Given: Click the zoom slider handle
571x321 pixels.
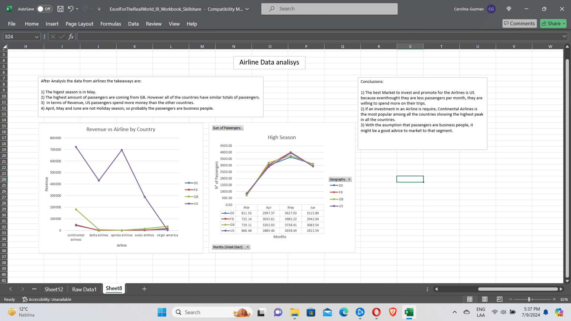Looking at the screenshot, I should [529, 299].
